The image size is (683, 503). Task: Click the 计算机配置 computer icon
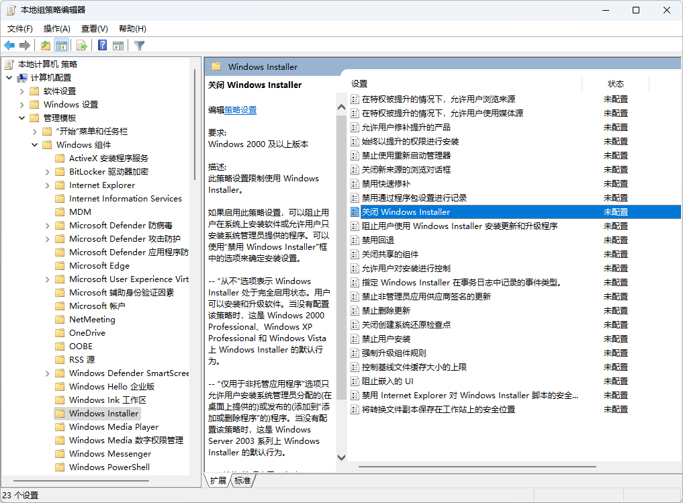tap(22, 78)
